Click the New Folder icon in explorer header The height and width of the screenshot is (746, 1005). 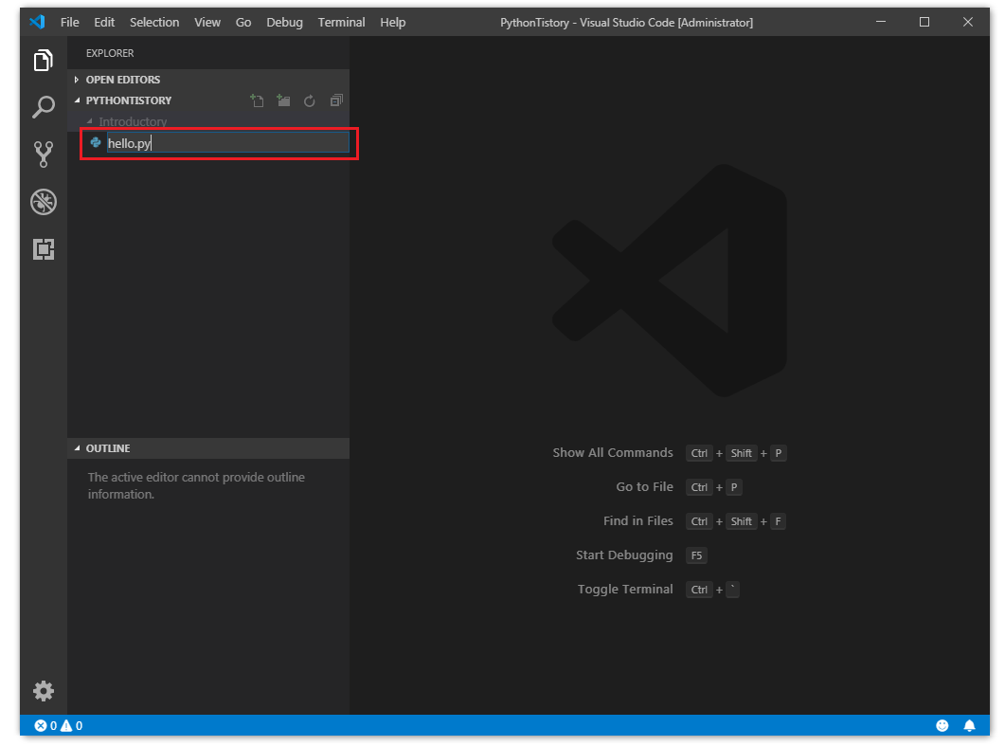[x=283, y=100]
